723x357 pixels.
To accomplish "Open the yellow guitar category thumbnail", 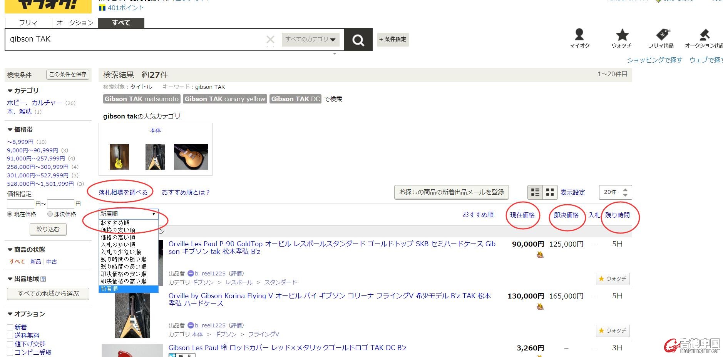I will click(119, 157).
